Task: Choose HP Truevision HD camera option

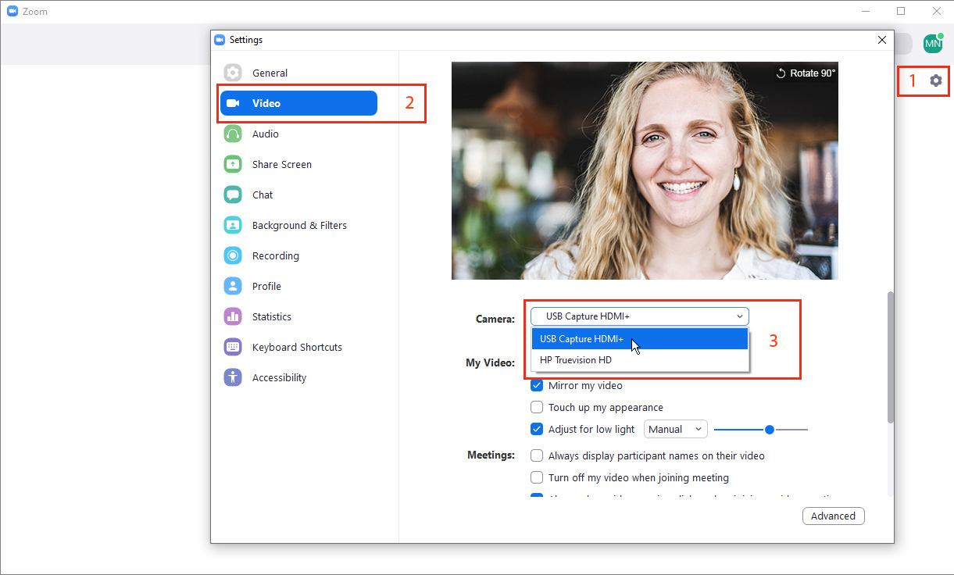Action: (576, 360)
